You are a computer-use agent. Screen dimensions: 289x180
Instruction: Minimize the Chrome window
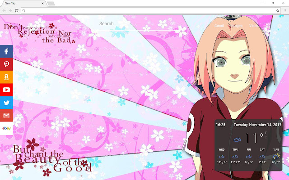pyautogui.click(x=263, y=3)
